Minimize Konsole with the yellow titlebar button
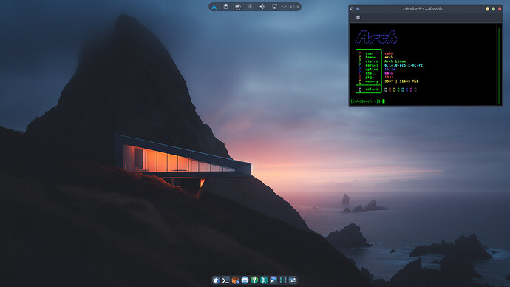Image resolution: width=510 pixels, height=287 pixels. click(x=487, y=9)
